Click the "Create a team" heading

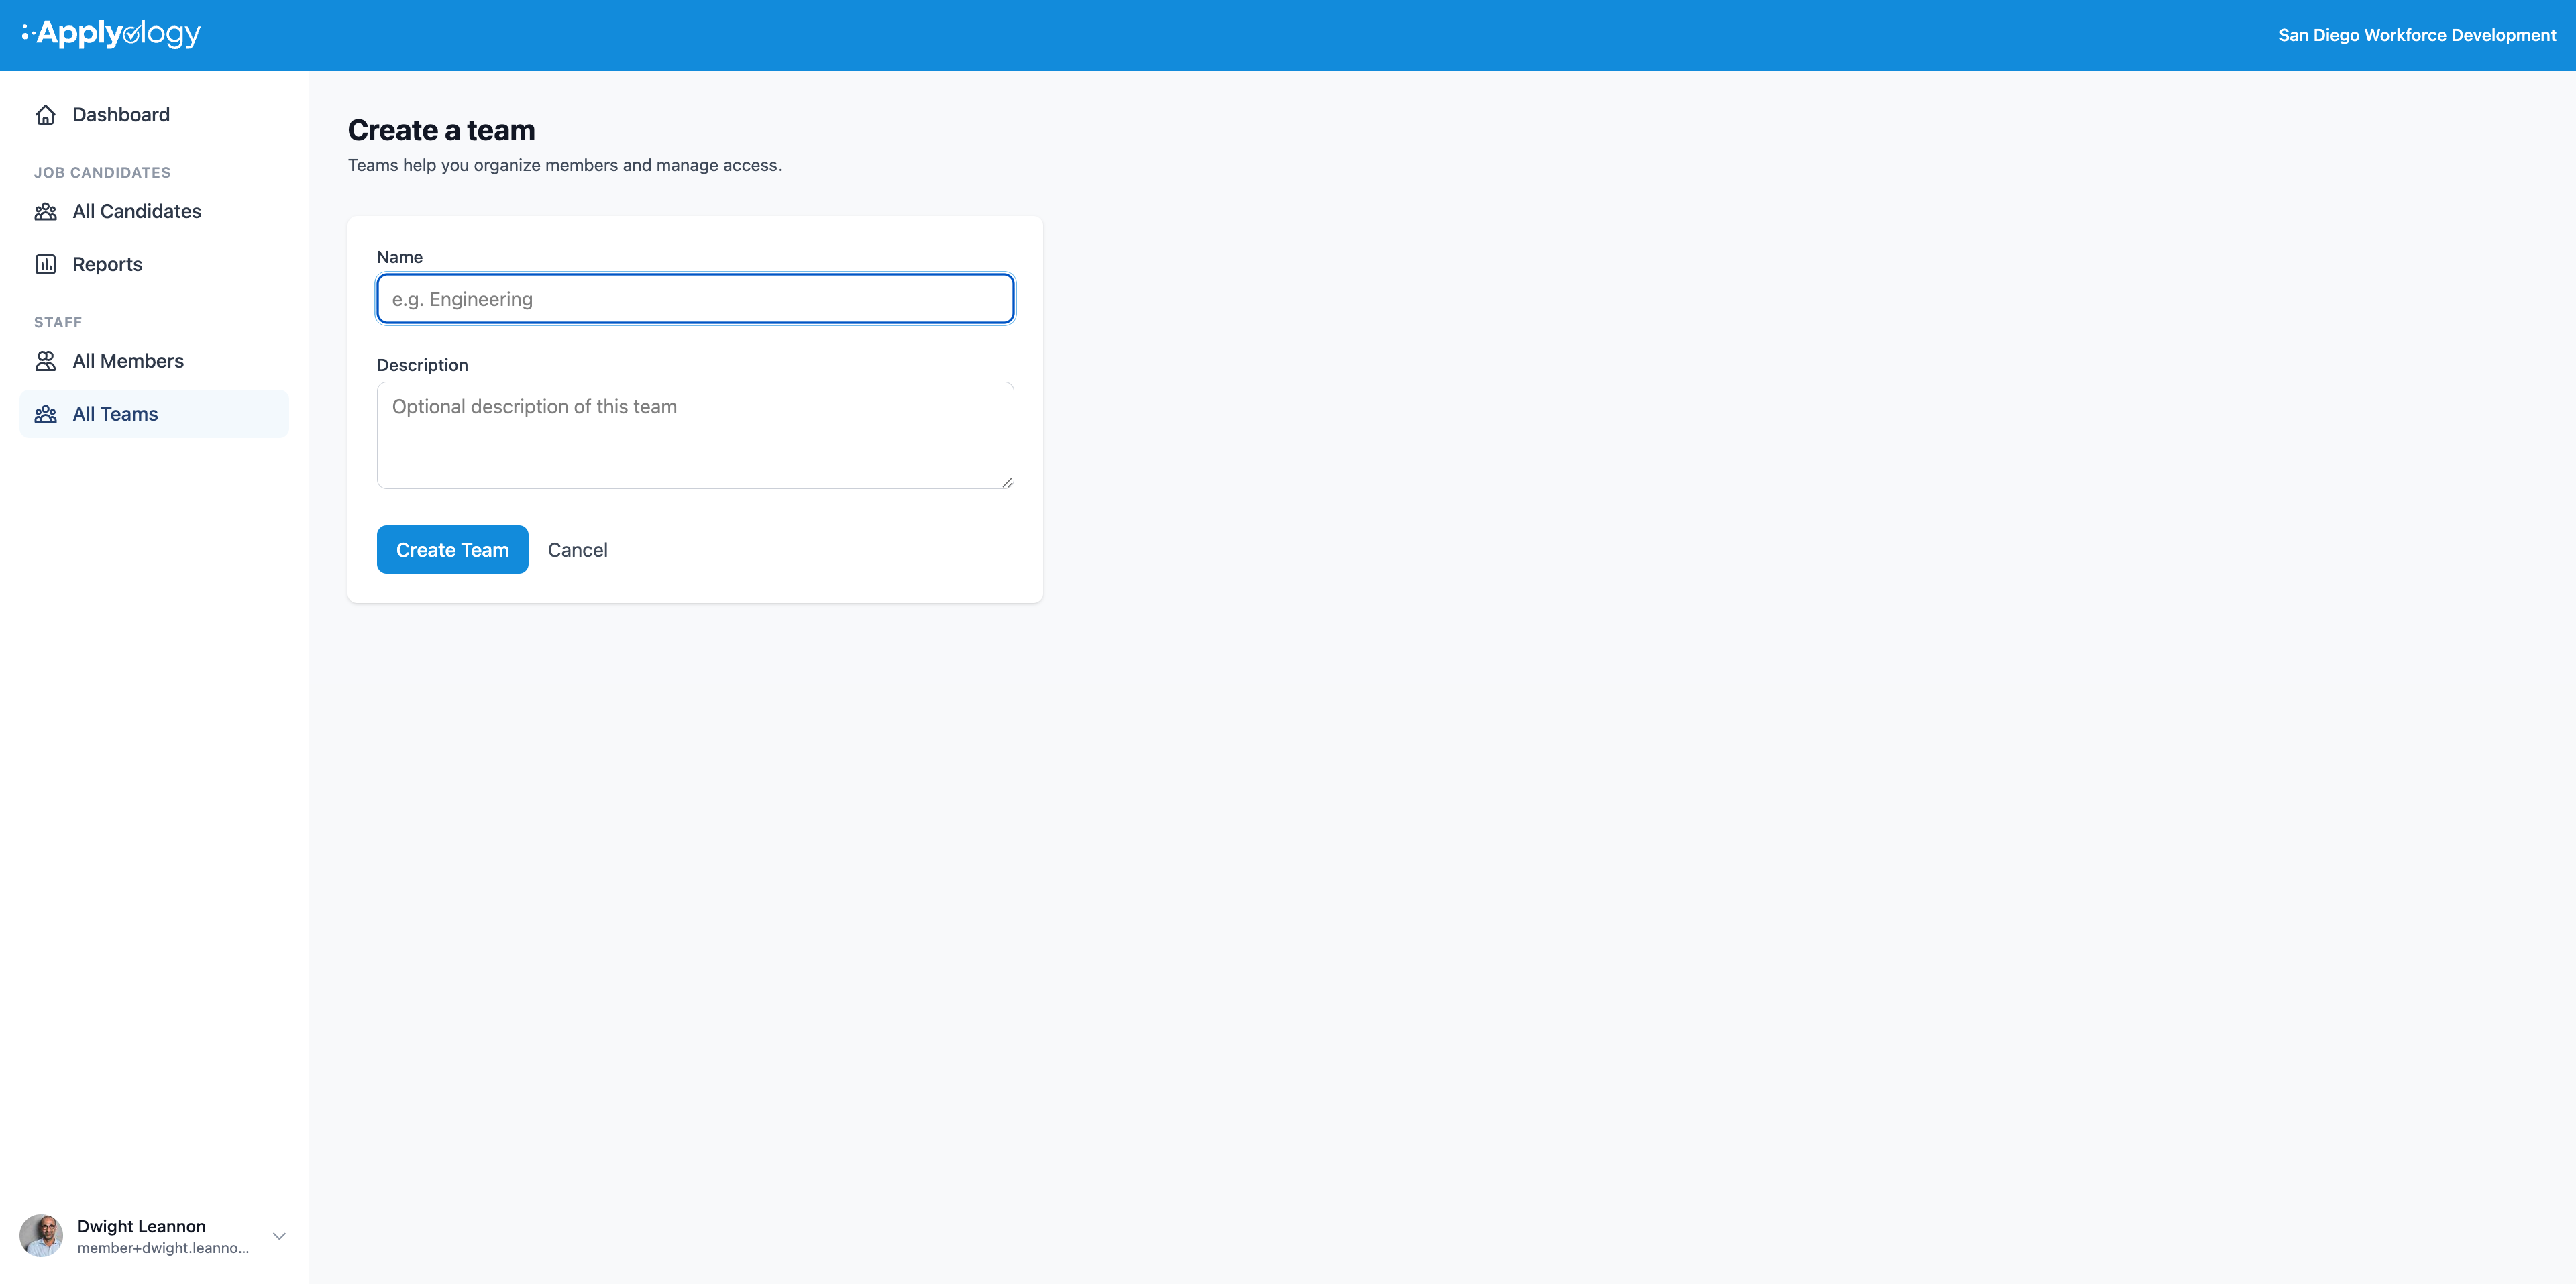(x=441, y=130)
